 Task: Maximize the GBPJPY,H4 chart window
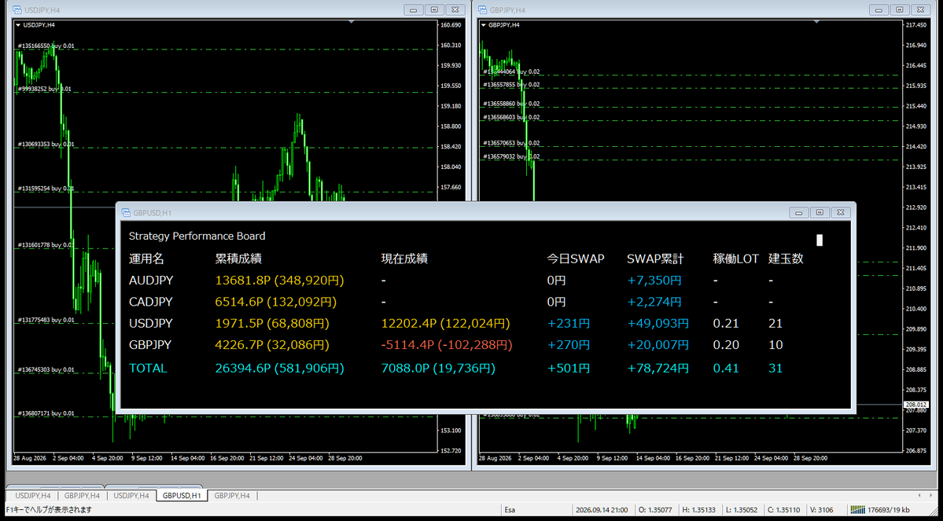(900, 9)
